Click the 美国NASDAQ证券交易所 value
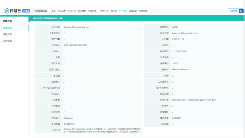Image resolution: width=245 pixels, height=138 pixels. (x=75, y=45)
